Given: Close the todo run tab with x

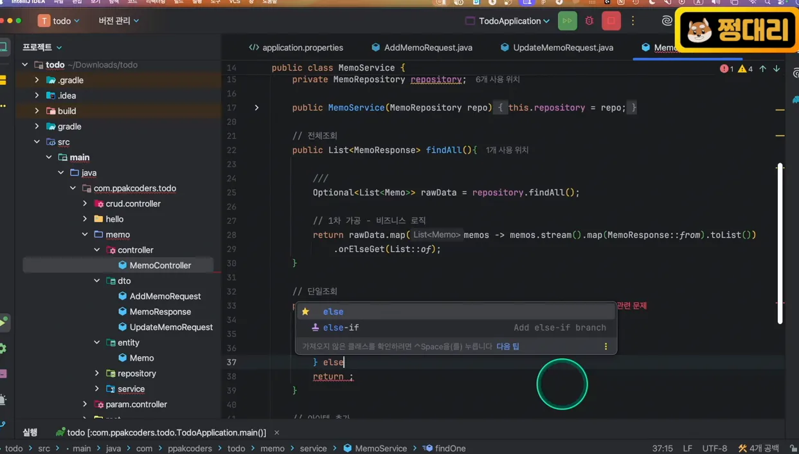Looking at the screenshot, I should [x=276, y=433].
